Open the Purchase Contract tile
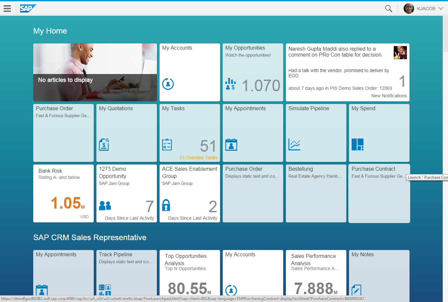This screenshot has height=302, width=448. (x=379, y=197)
